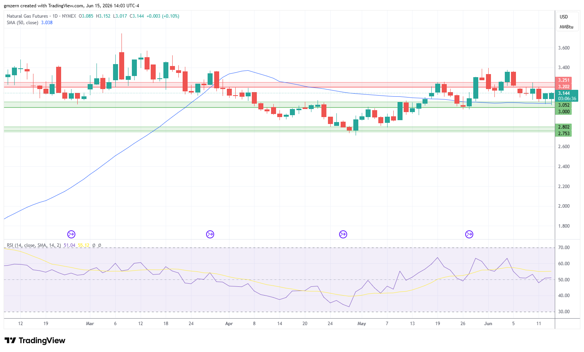This screenshot has width=584, height=352.
Task: Click the change value +0.003 (+0.10%)
Action: pos(163,16)
